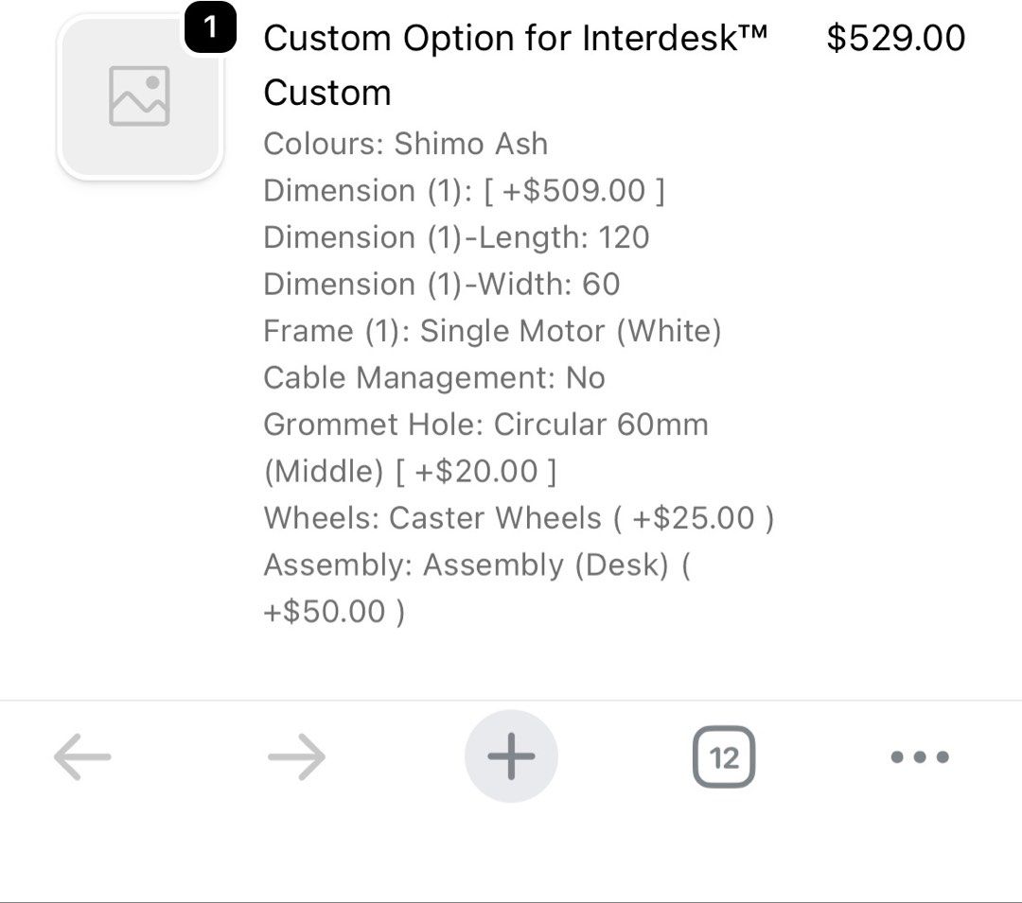Tap the browser back arrow

point(82,757)
